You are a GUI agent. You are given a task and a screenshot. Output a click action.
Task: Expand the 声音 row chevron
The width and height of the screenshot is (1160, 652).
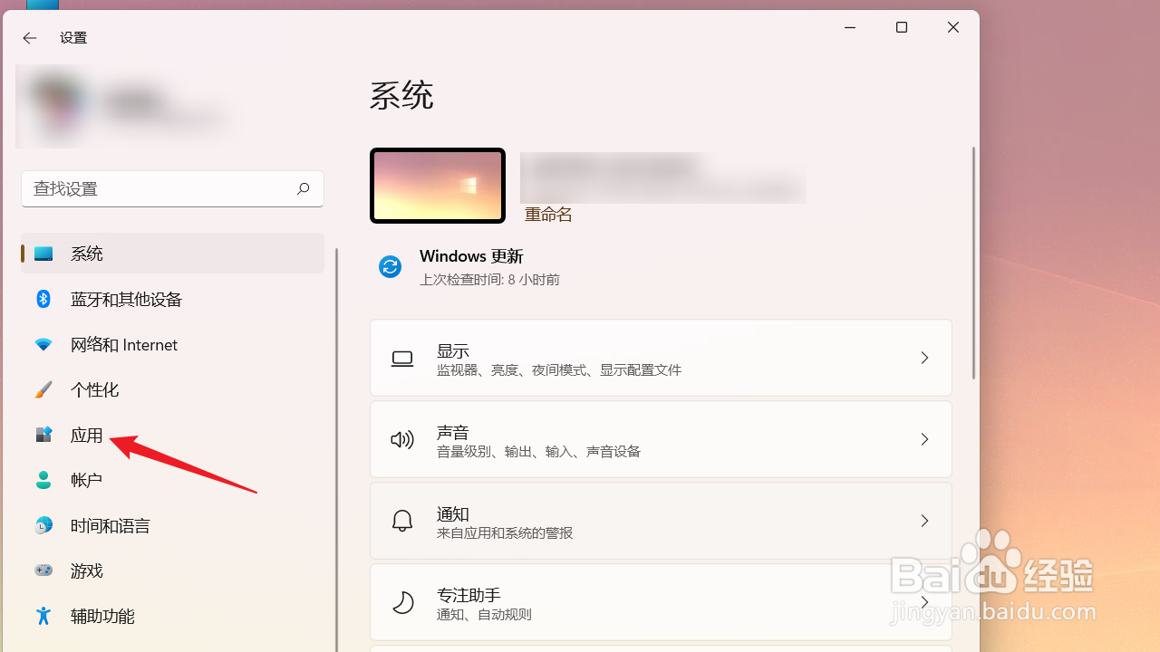924,439
